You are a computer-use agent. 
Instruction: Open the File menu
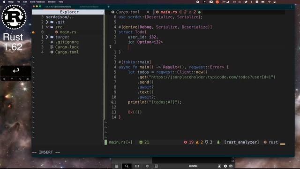18,2
